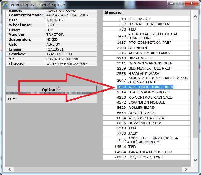Click the vertical scrollbar thumb
Screen dimensions: 201x175
tap(195, 88)
